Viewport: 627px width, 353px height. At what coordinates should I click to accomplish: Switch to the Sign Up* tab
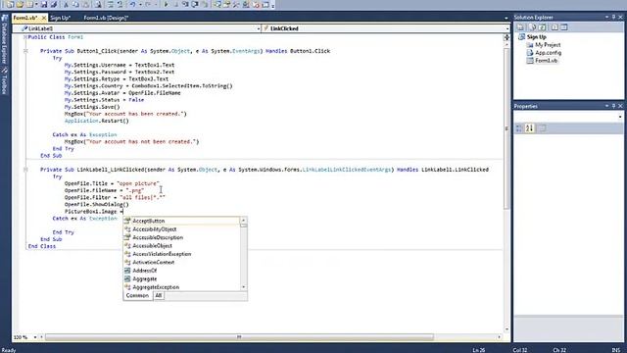coord(61,18)
